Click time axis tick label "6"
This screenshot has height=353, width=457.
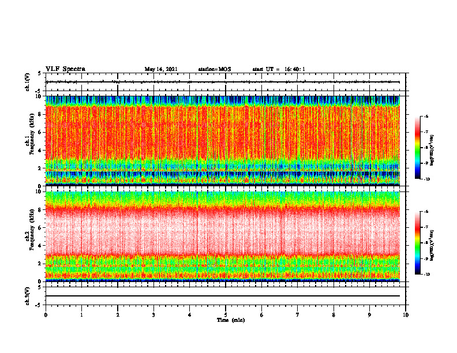(262, 315)
